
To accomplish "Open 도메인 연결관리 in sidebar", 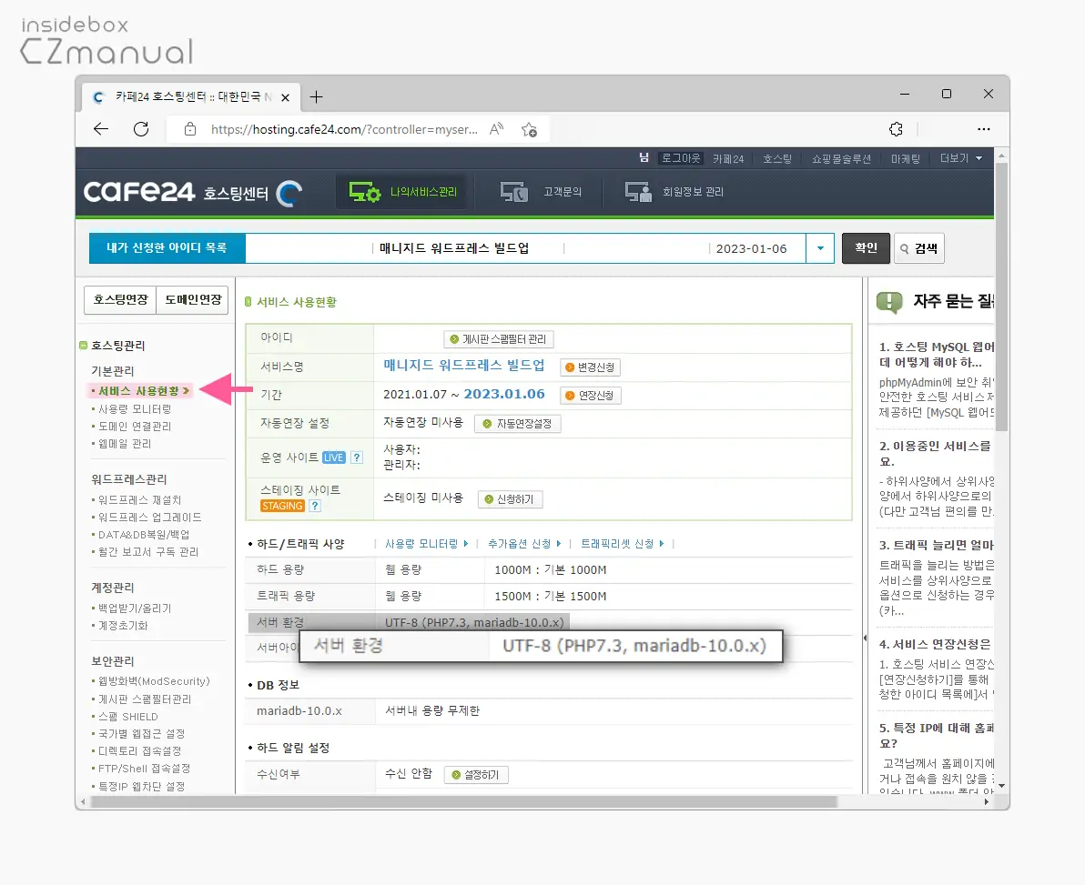I will click(134, 426).
